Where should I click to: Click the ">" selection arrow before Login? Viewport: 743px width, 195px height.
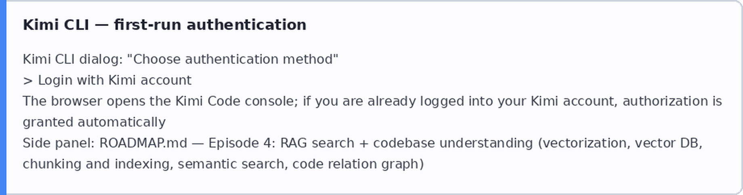click(28, 81)
